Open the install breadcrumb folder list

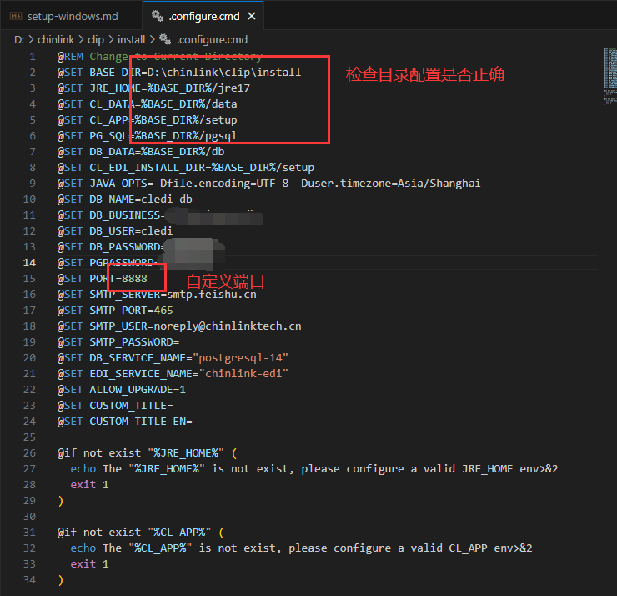[x=132, y=39]
